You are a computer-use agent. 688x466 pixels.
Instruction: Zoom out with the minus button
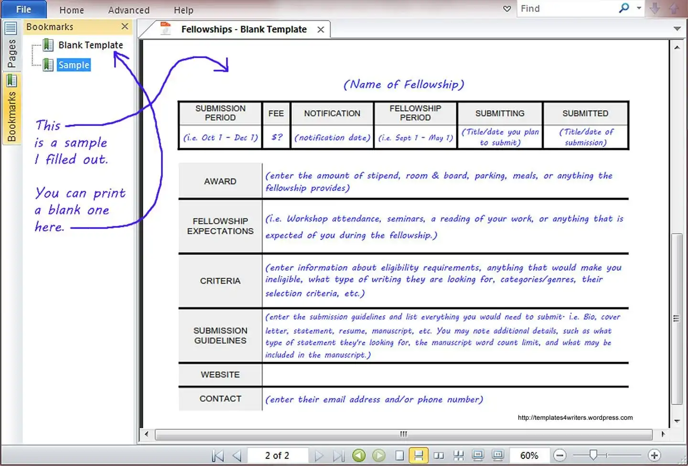coord(560,456)
